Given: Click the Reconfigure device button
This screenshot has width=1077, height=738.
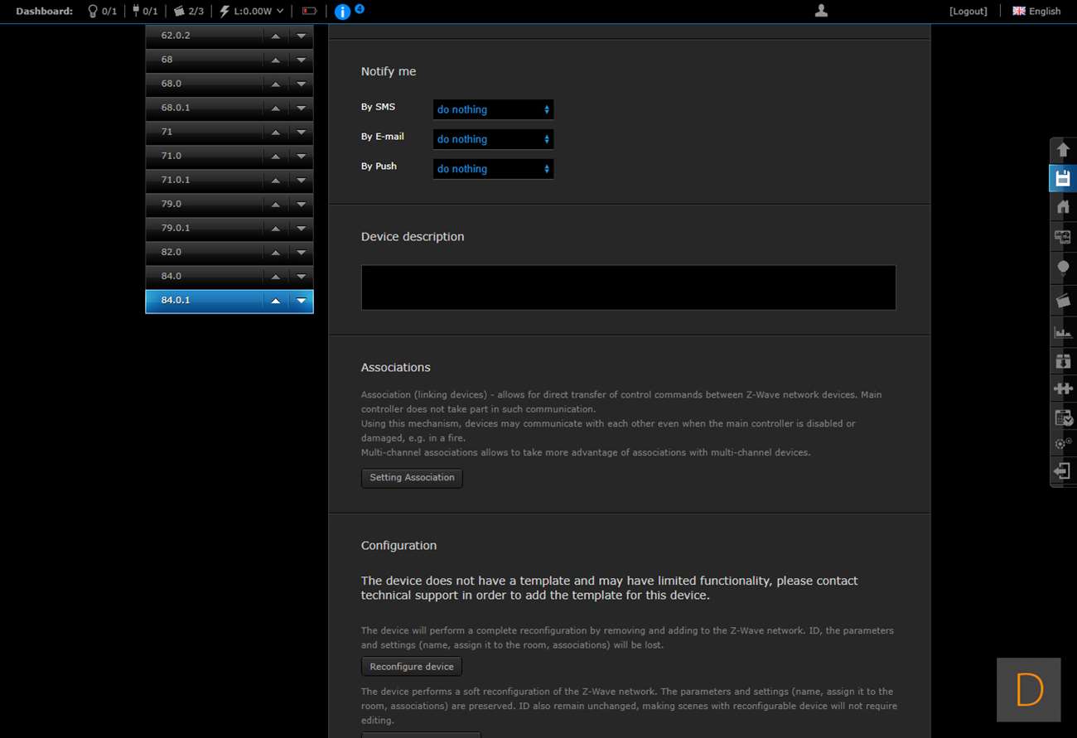Looking at the screenshot, I should point(412,667).
